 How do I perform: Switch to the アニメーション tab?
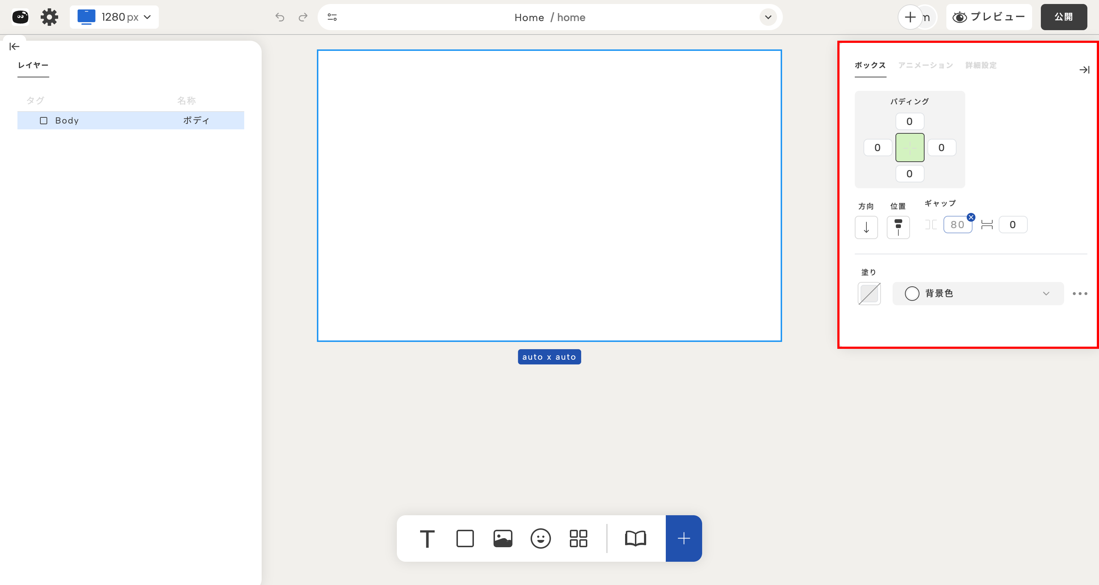[x=925, y=65]
